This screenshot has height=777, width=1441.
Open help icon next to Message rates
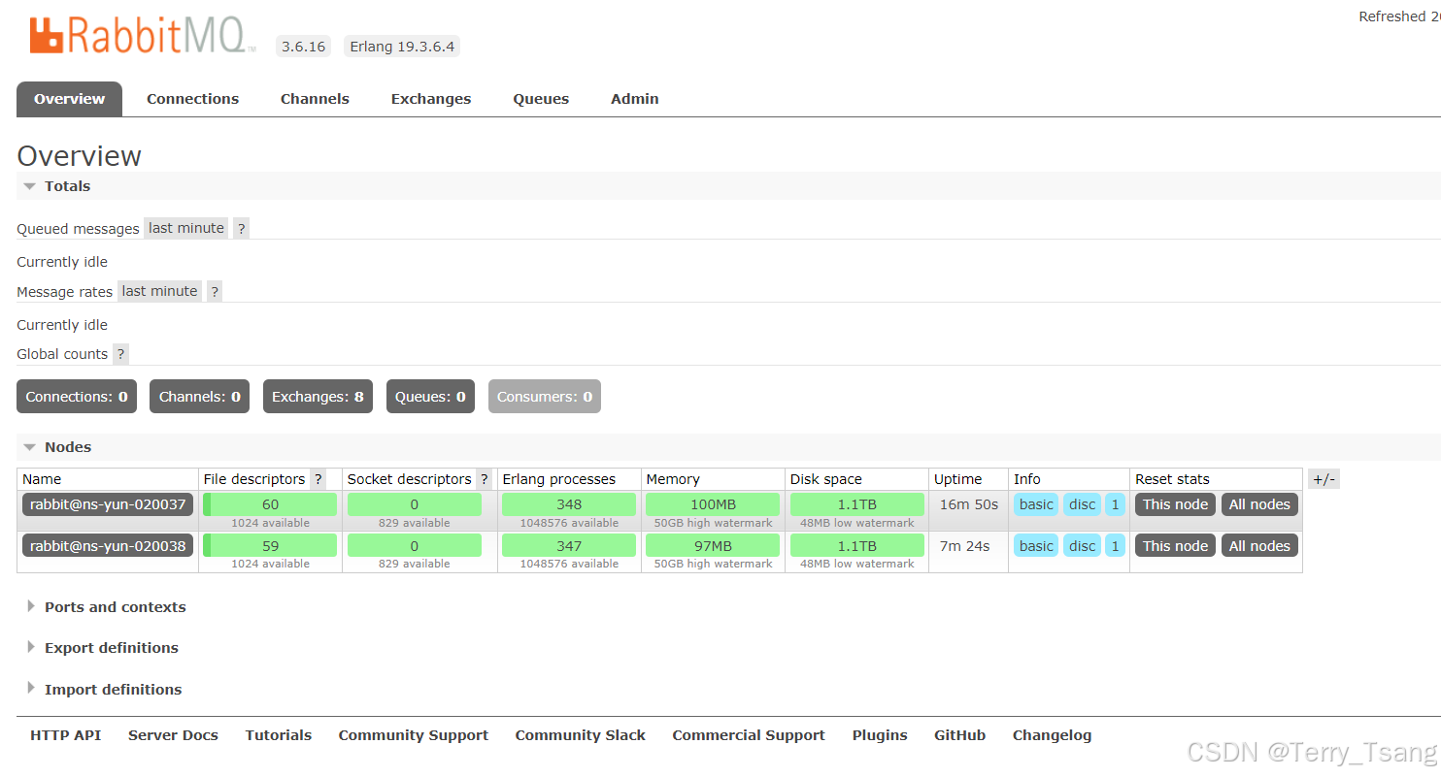[215, 291]
